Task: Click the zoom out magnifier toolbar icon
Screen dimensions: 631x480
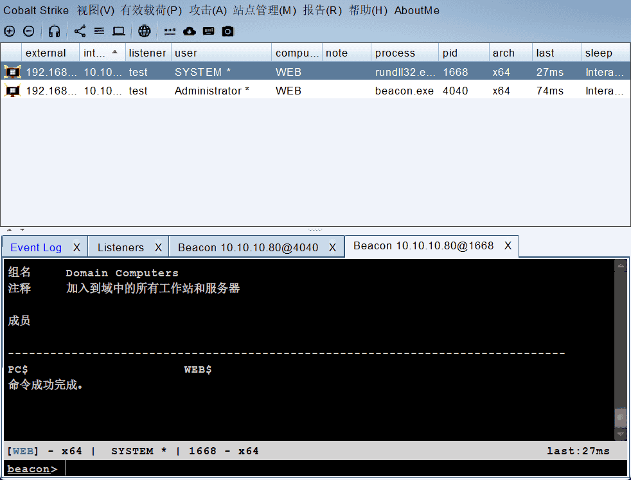Action: point(30,31)
